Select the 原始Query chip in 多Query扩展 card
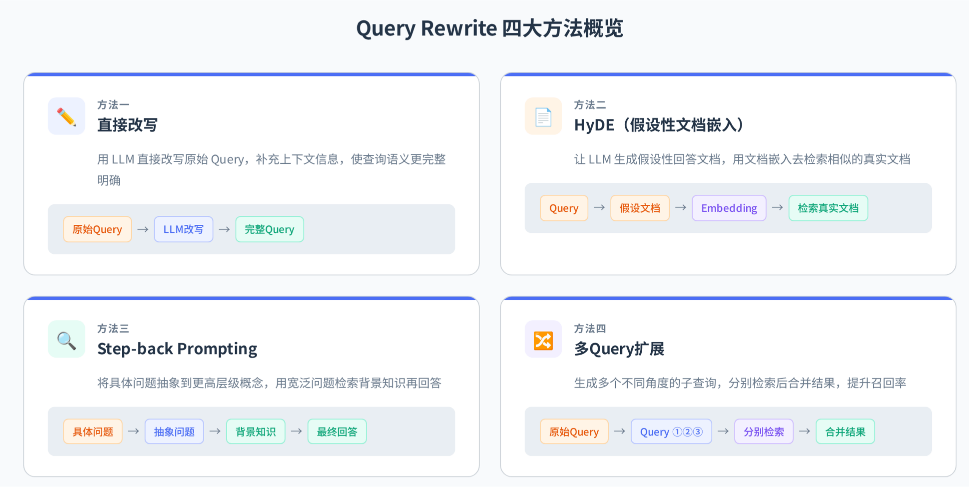 point(574,432)
